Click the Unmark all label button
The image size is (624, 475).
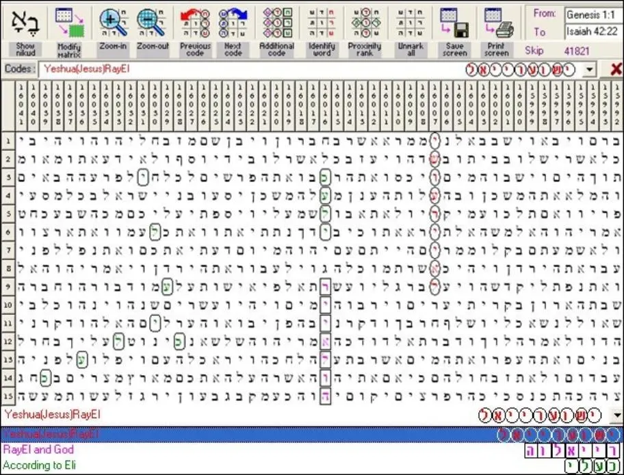[x=411, y=50]
